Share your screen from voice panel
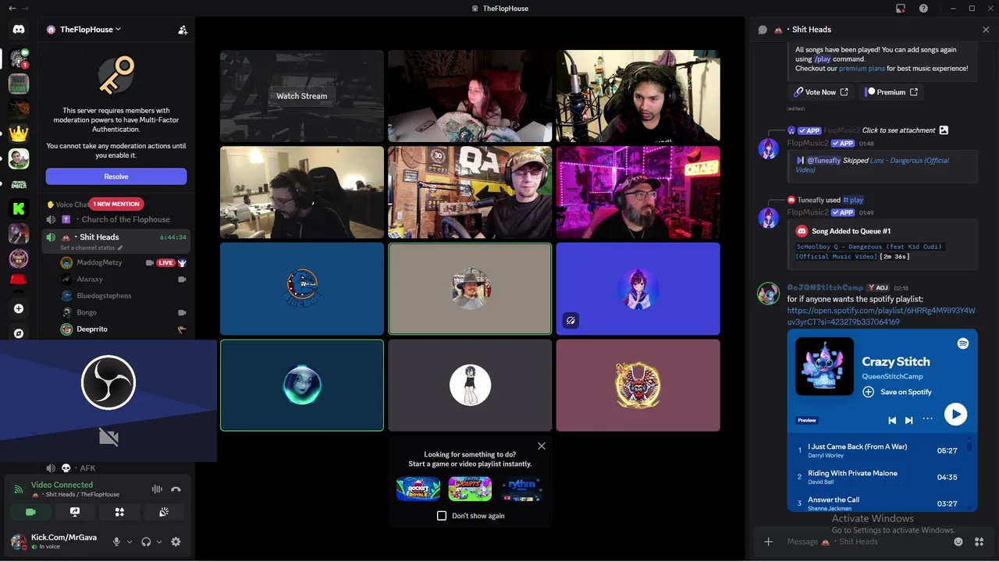 (x=75, y=512)
